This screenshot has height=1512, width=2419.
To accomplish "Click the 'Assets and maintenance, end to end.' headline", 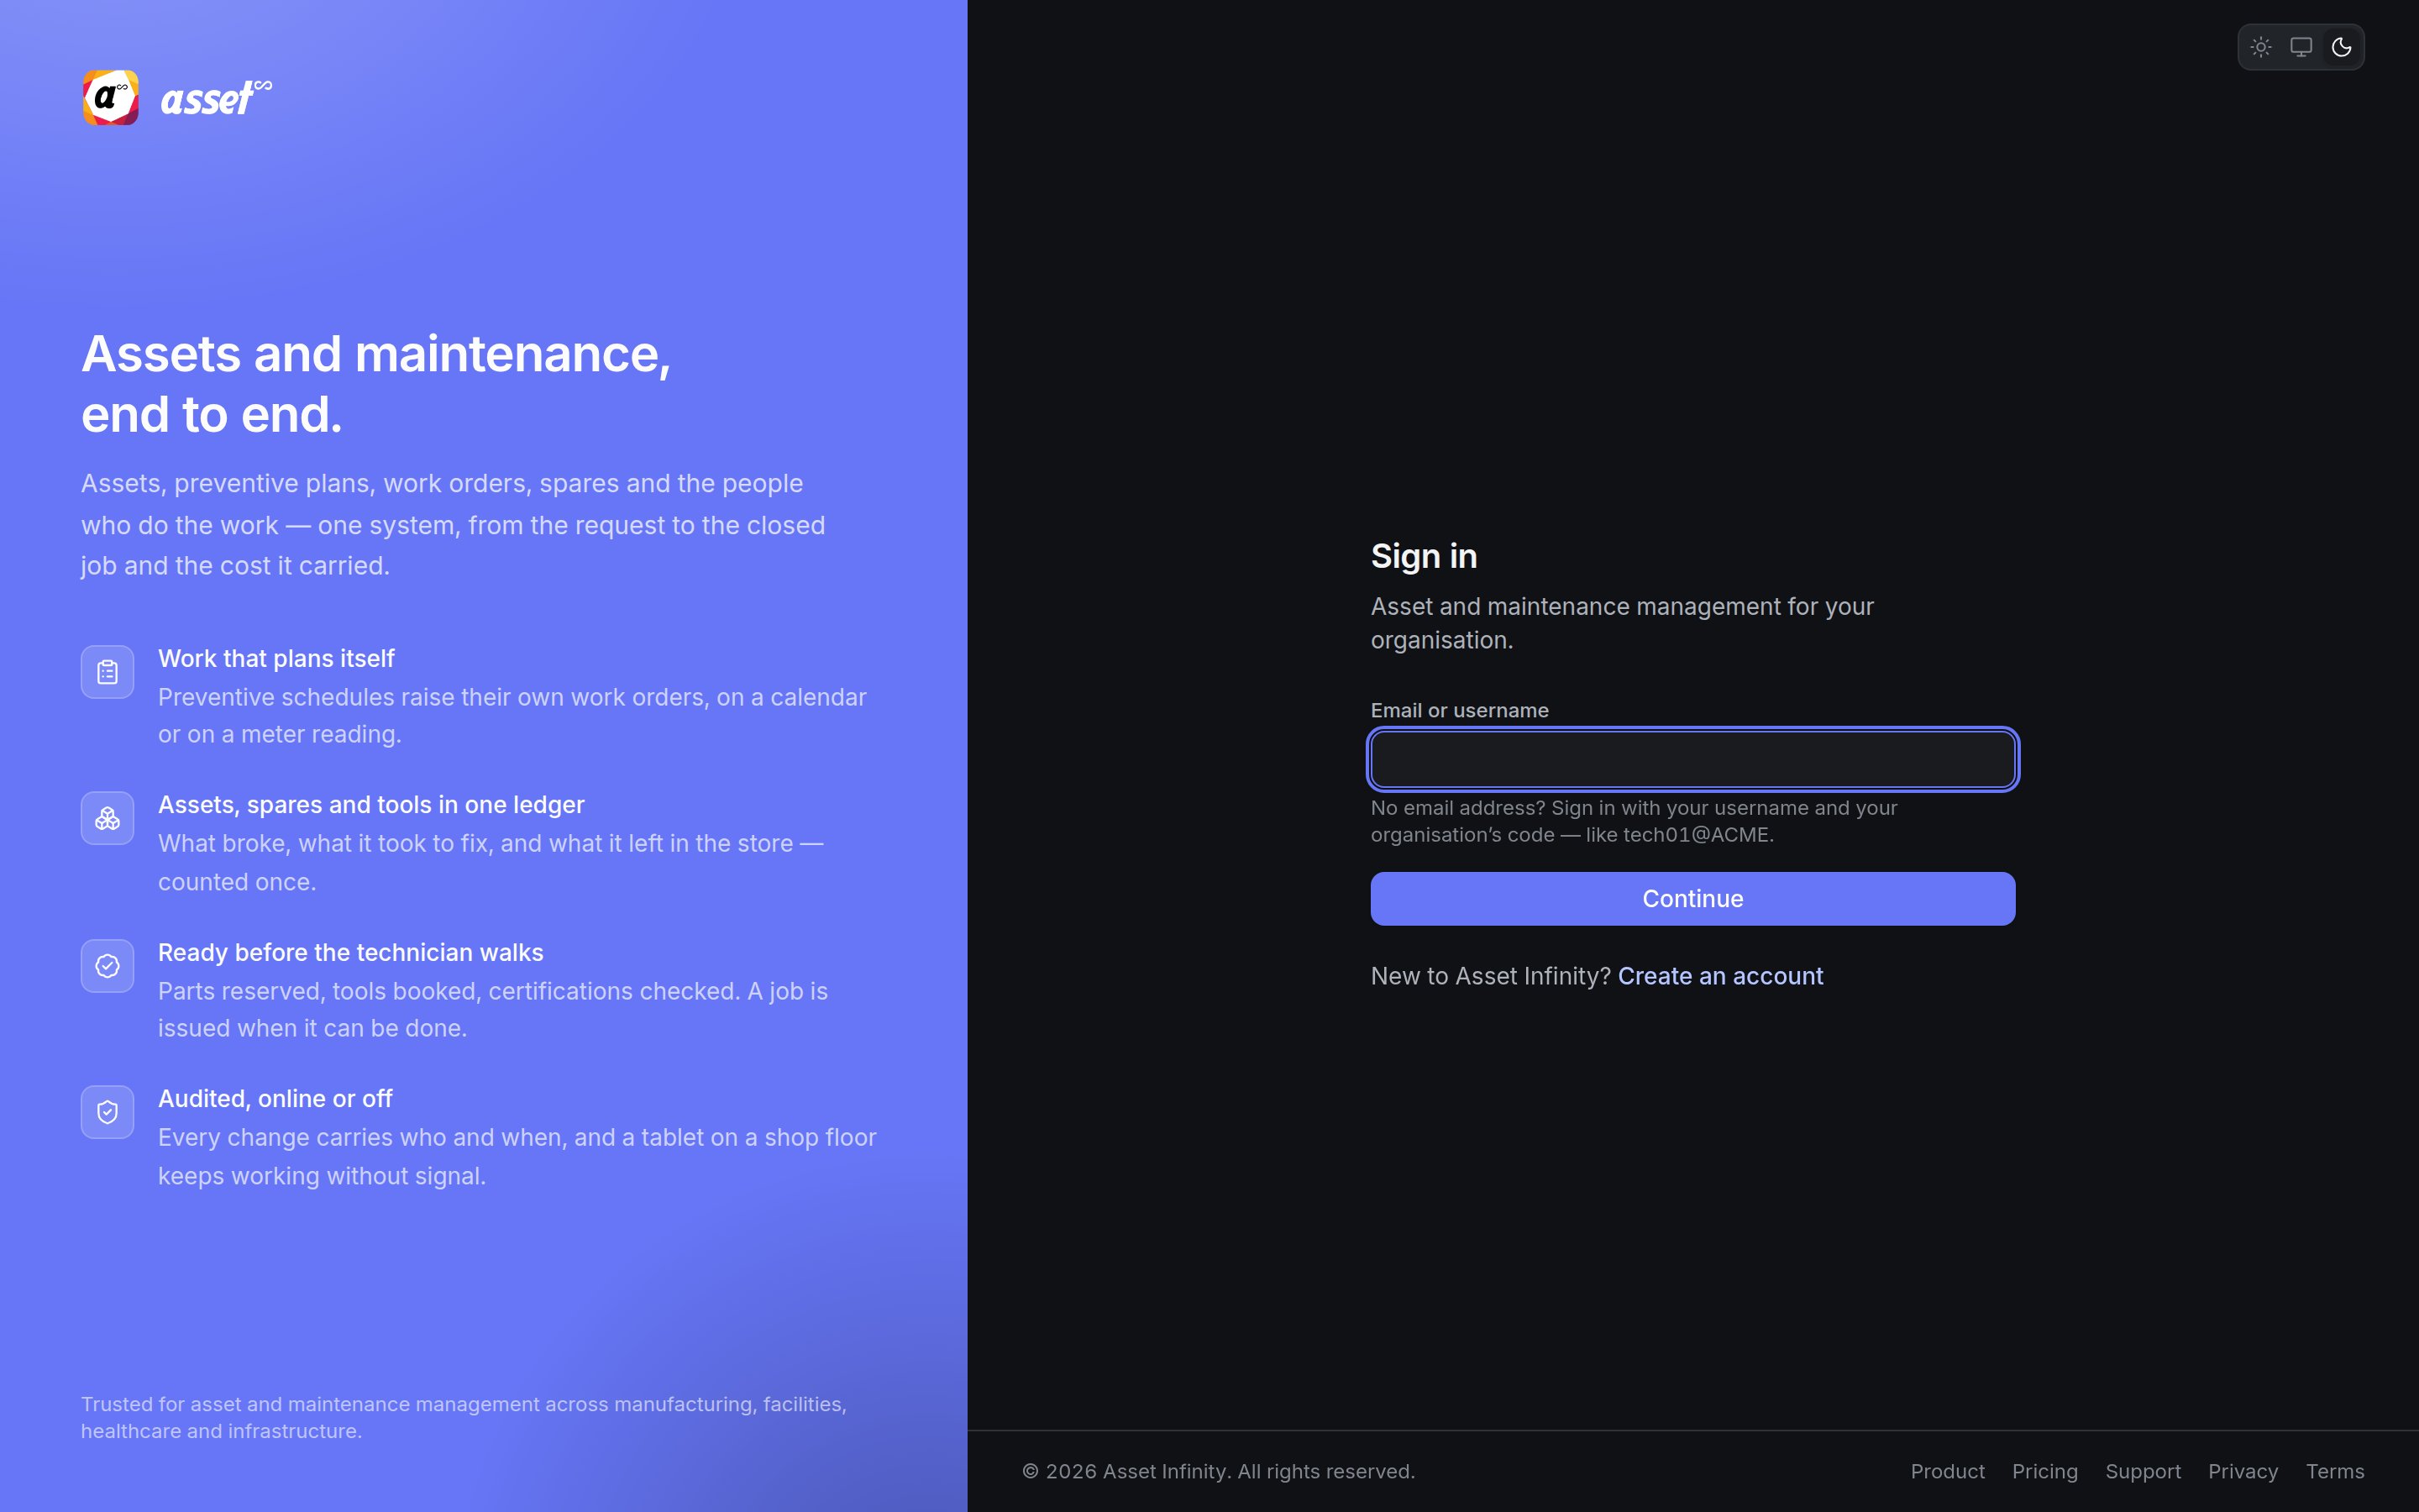I will tap(375, 384).
